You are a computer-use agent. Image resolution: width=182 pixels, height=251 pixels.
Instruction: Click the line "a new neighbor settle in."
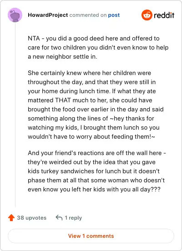(x=62, y=57)
